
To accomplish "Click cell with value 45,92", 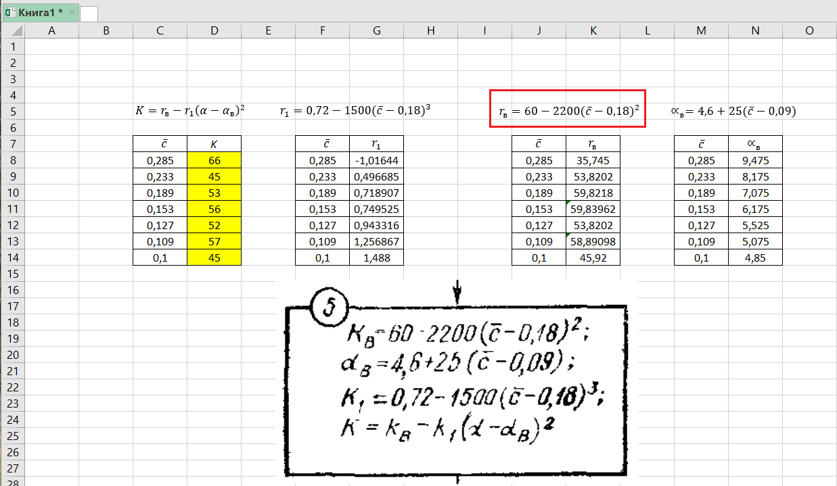I will [x=593, y=258].
